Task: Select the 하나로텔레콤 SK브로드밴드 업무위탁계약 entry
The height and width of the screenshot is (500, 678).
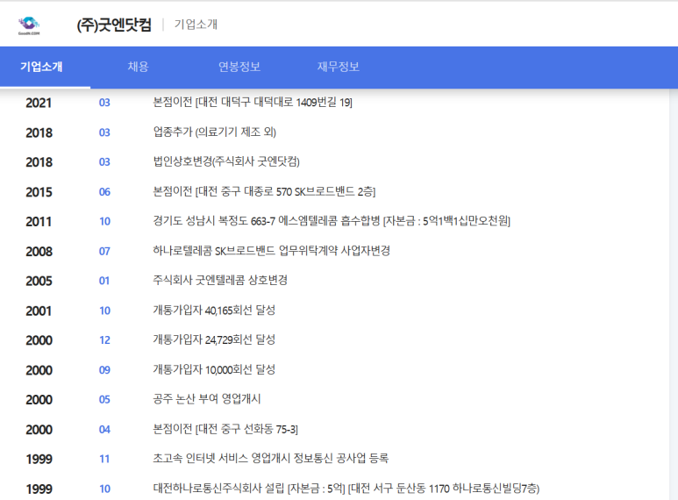Action: pos(272,251)
